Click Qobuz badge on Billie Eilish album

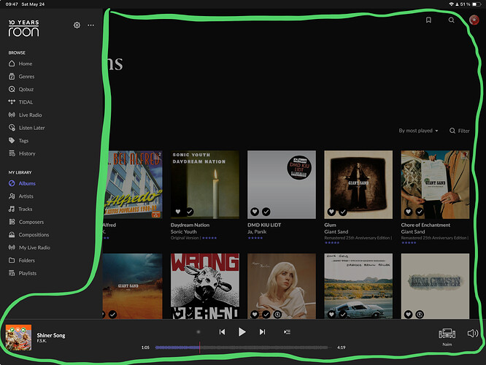278,315
